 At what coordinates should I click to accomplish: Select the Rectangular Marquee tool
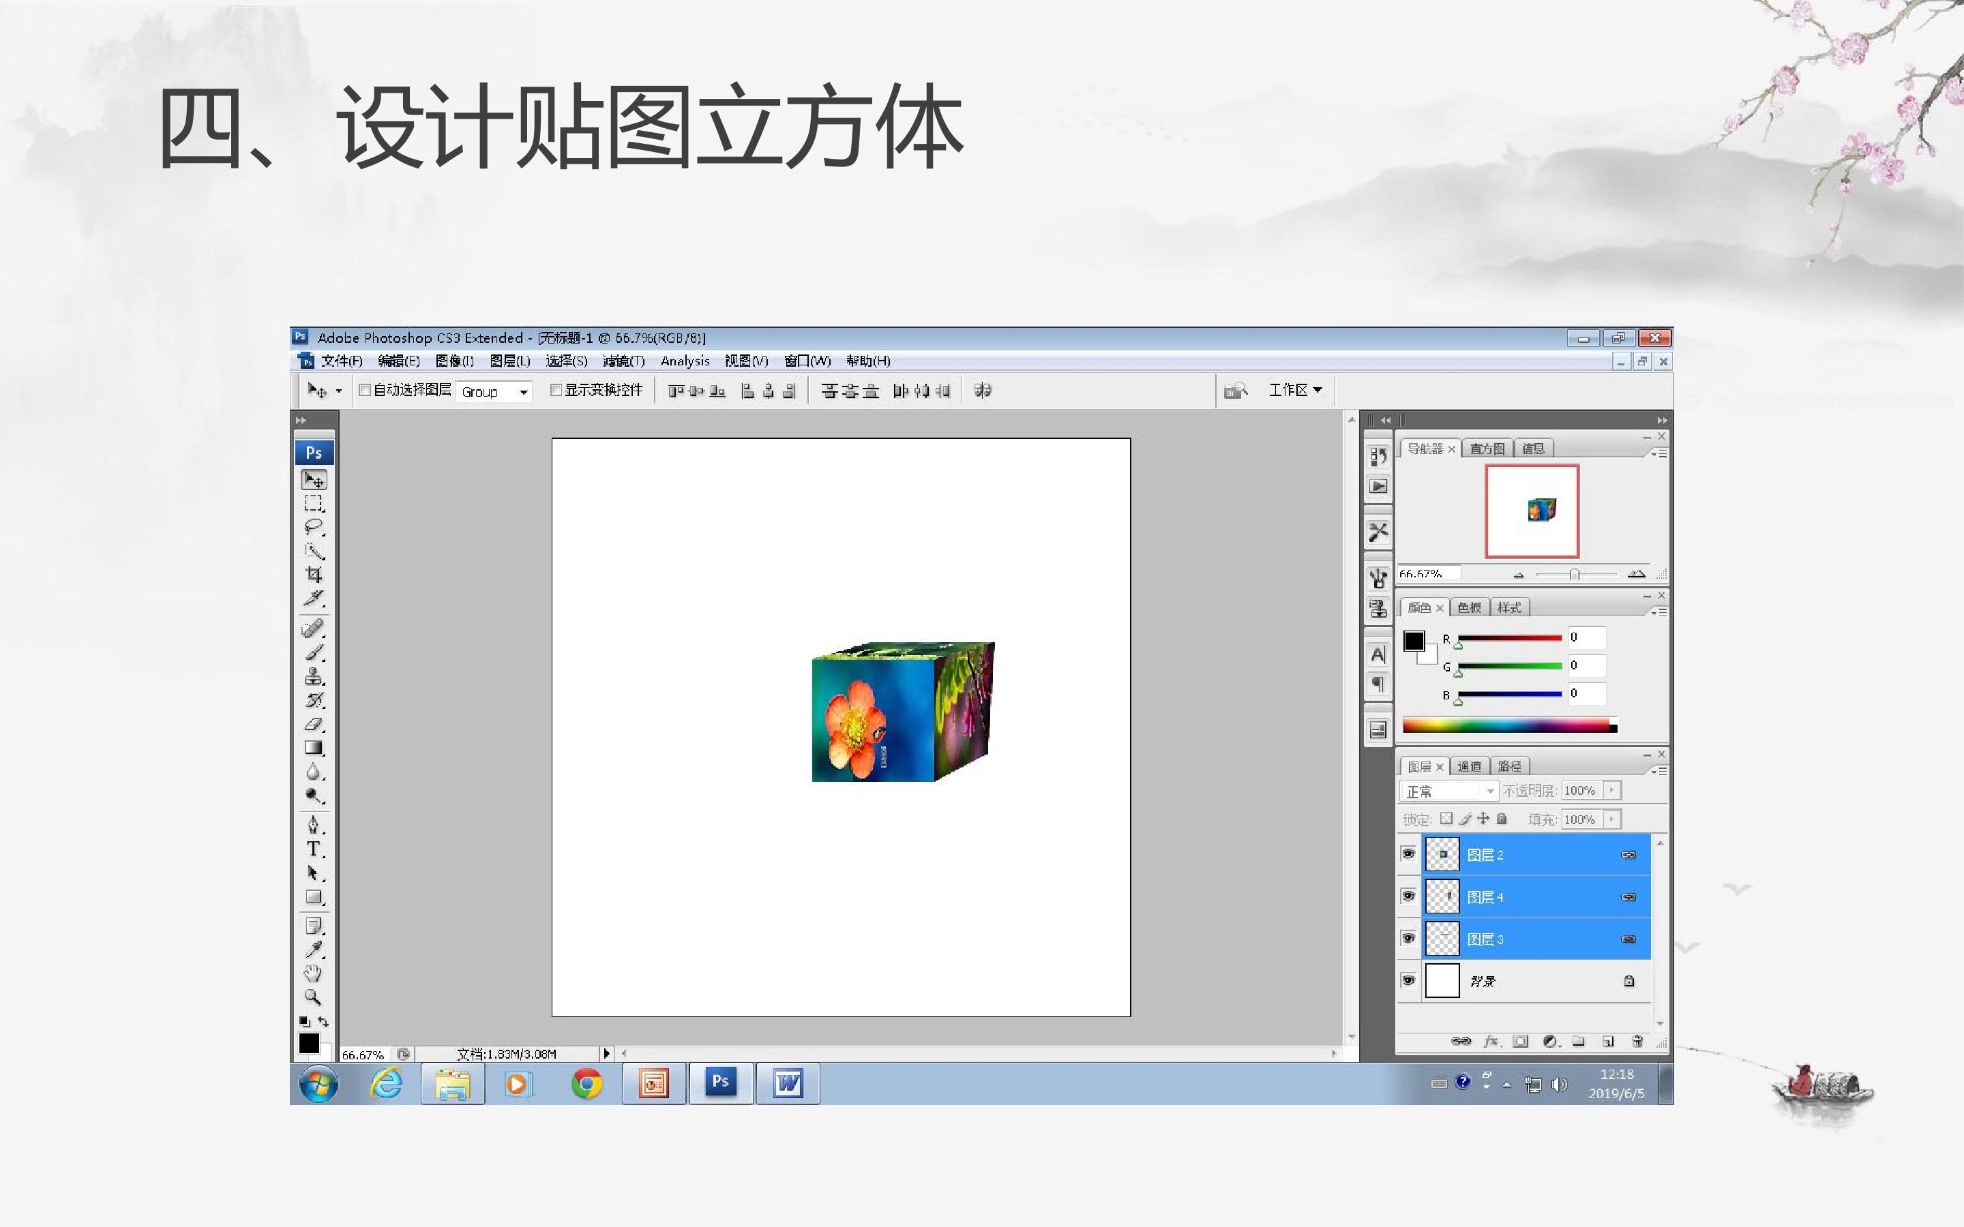[x=314, y=503]
